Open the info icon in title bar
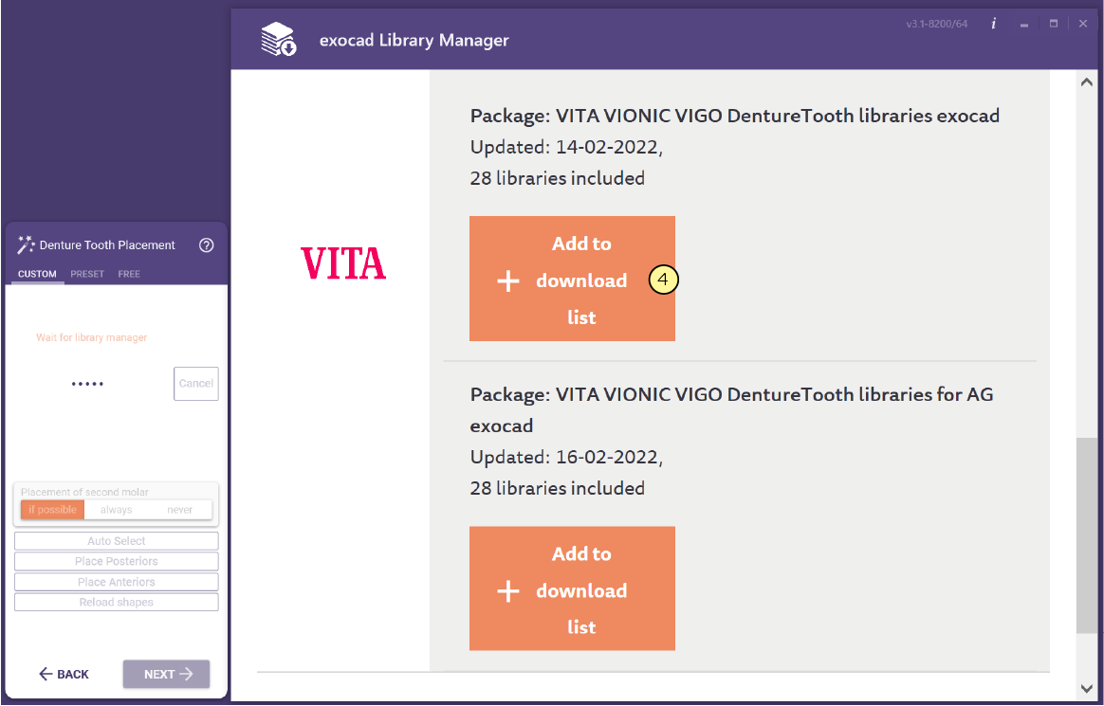Viewport: 1104px width, 706px height. (993, 24)
